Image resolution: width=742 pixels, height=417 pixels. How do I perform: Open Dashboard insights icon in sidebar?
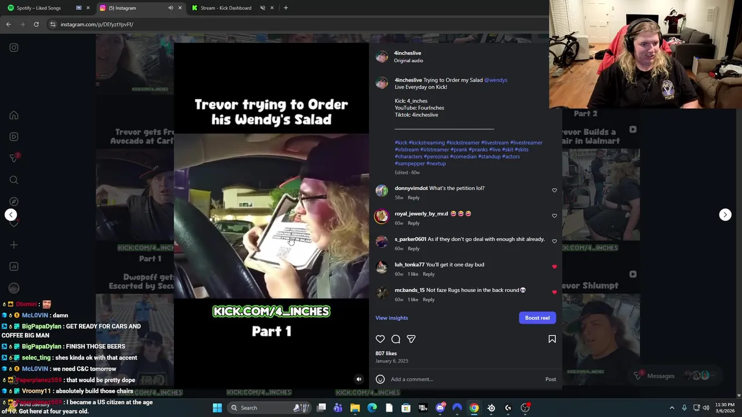click(14, 266)
